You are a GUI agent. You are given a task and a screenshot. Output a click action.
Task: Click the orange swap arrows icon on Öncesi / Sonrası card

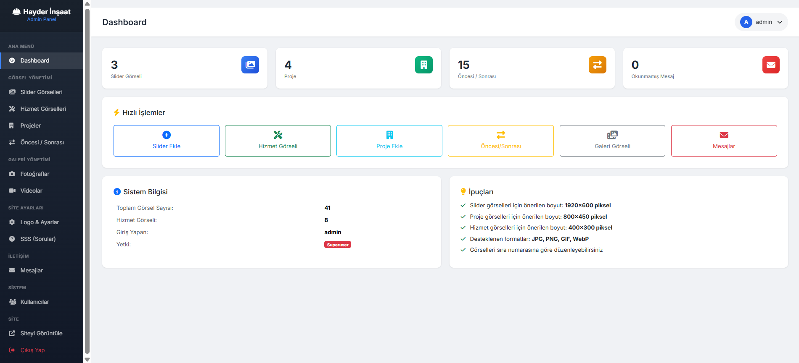tap(597, 65)
